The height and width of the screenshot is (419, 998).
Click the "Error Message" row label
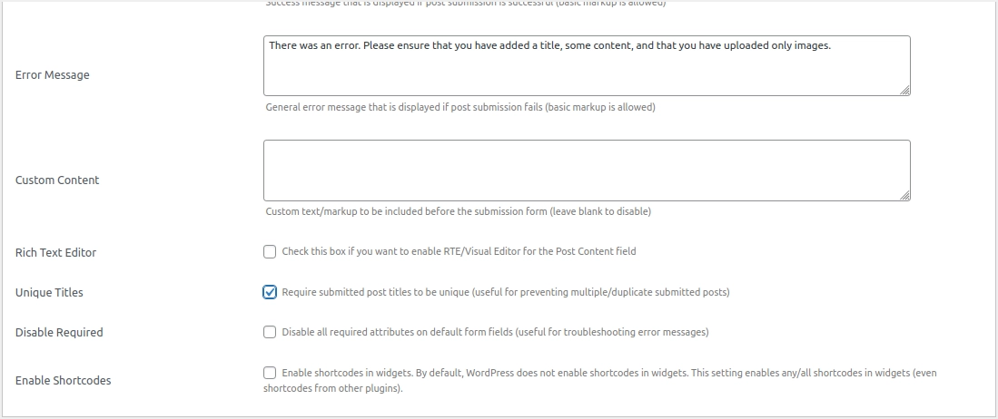pyautogui.click(x=53, y=75)
